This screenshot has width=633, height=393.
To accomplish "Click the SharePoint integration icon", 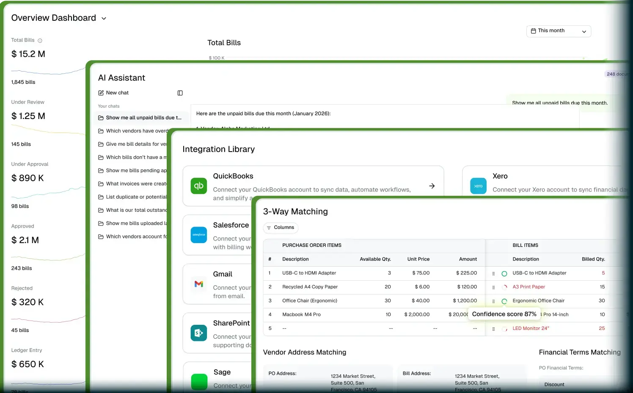I will (198, 333).
